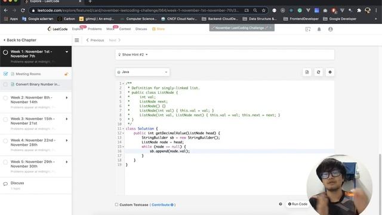Go to the Next problem
The image size is (382, 215).
pos(115,40)
